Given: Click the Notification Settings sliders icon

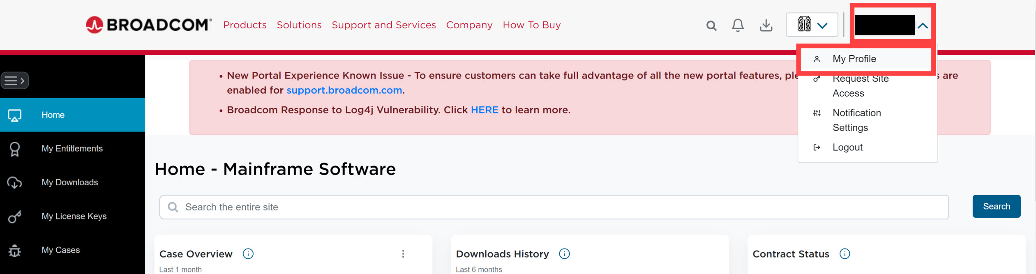Looking at the screenshot, I should [x=817, y=113].
